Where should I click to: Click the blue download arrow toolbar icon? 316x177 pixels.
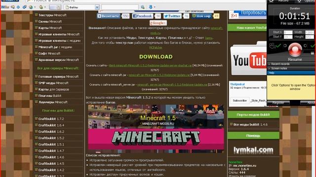pyautogui.click(x=151, y=7)
